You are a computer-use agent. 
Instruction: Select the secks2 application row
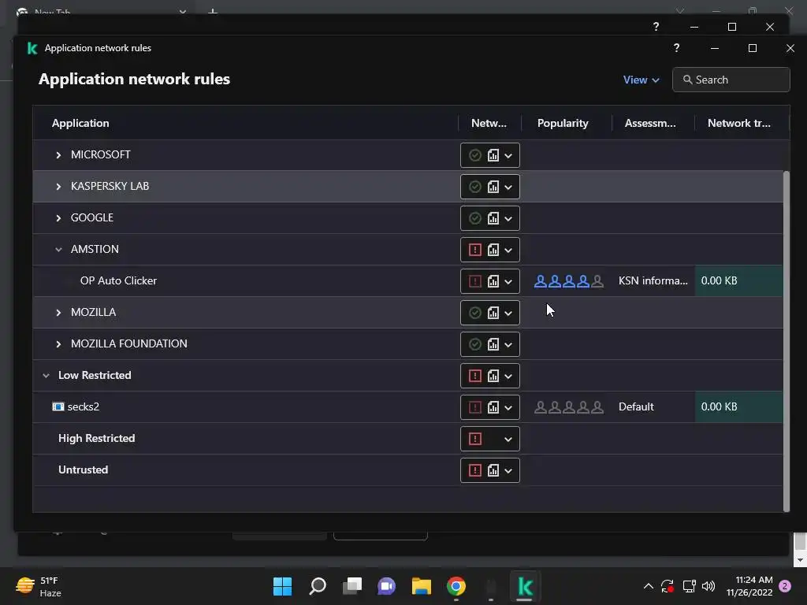point(407,407)
